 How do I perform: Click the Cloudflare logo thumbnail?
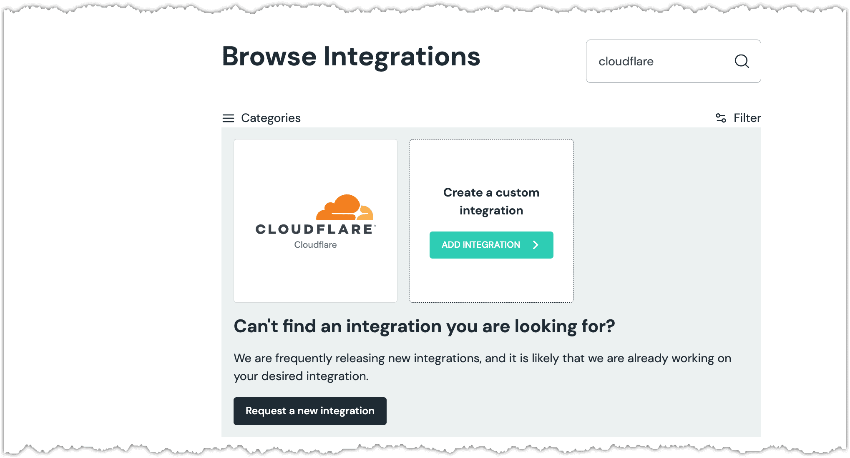[x=315, y=220]
